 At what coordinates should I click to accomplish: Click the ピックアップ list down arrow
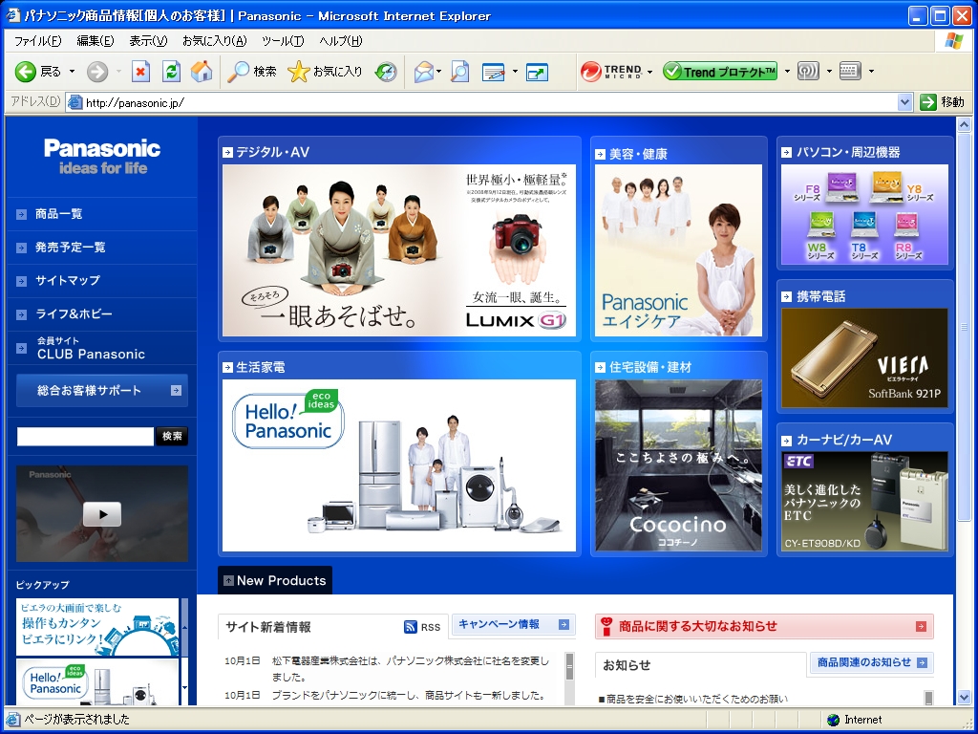click(184, 688)
